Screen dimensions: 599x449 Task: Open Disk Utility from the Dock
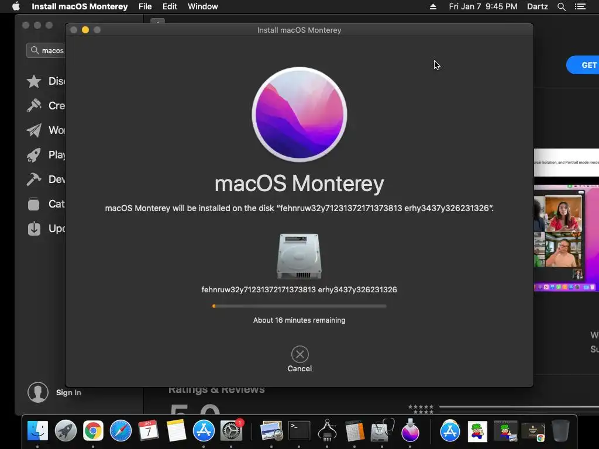click(x=382, y=431)
